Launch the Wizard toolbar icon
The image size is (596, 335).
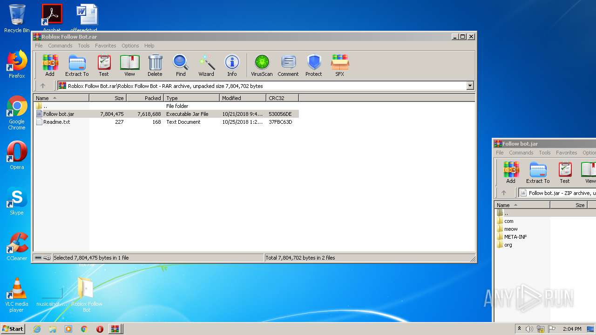click(x=206, y=65)
